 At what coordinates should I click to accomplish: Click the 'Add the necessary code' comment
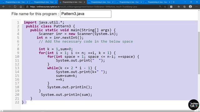coord(86,41)
